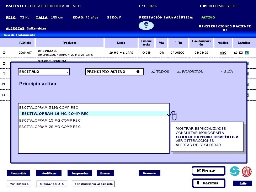256x192 pixels.
Task: Click the F.autorización column header
Action: tap(201, 43)
